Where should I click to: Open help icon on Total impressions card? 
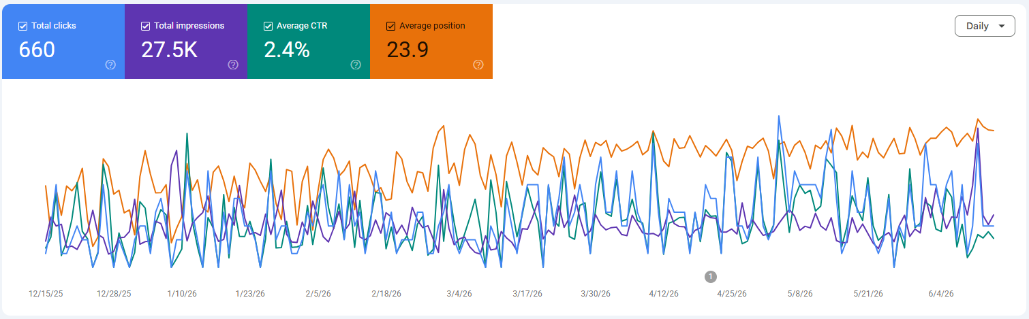click(x=233, y=65)
